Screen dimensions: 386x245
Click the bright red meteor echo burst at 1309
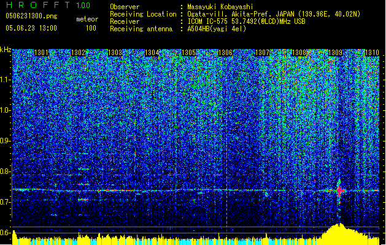(339, 190)
